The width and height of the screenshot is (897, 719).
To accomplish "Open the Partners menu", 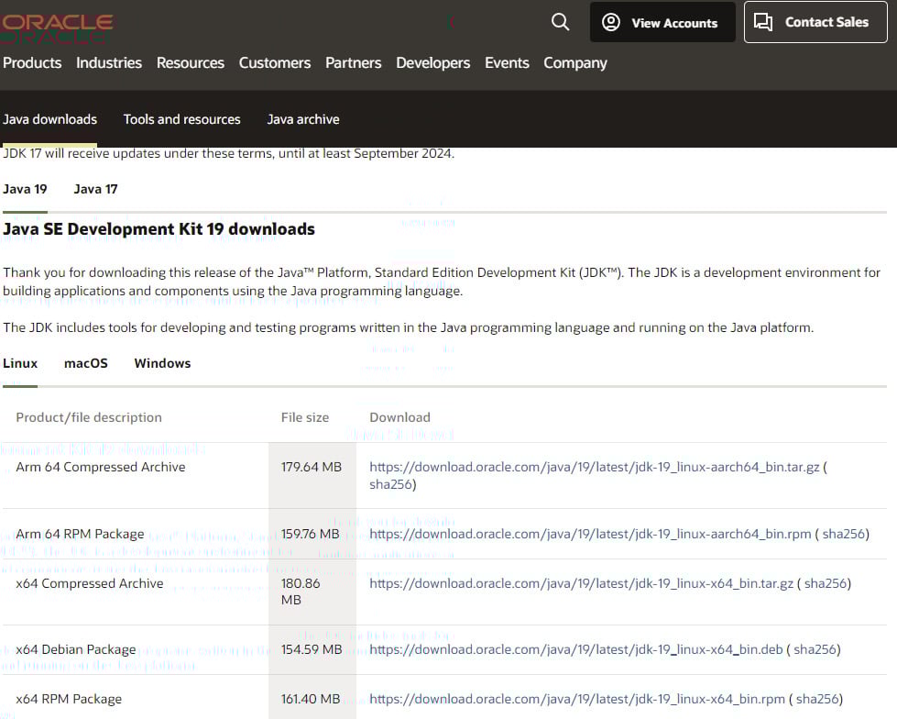I will pyautogui.click(x=353, y=63).
